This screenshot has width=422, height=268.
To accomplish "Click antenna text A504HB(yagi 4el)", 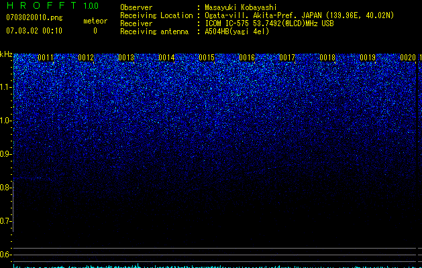I will tap(237, 31).
